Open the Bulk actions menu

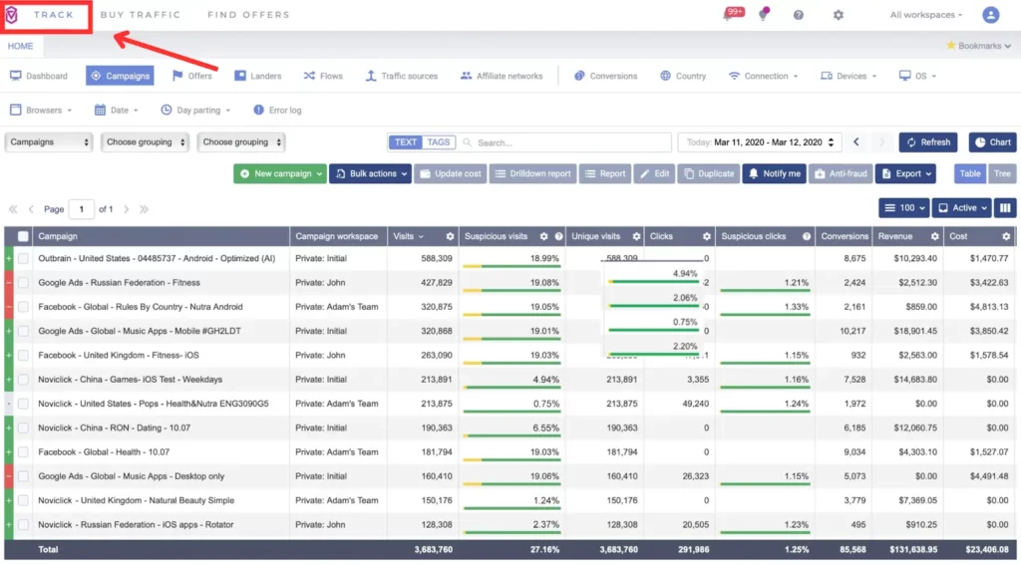371,173
